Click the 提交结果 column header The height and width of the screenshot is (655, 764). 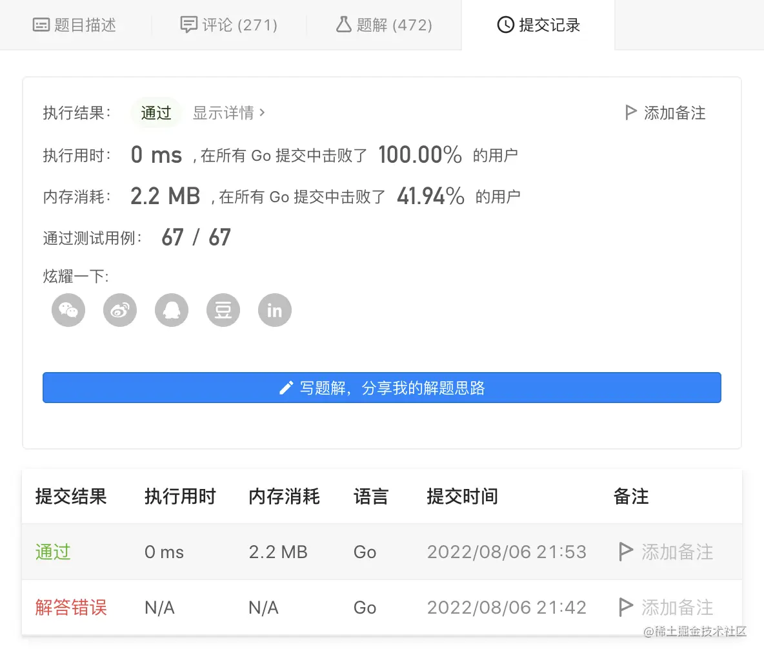point(71,497)
